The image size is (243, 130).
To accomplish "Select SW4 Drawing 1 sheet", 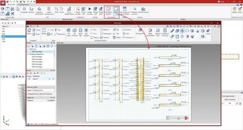I will [37, 52].
